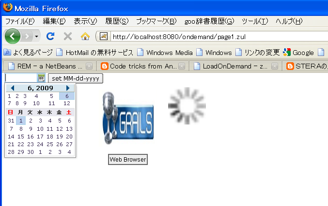Pick day 30 in the calendar
328x206 pixels.
point(31,152)
